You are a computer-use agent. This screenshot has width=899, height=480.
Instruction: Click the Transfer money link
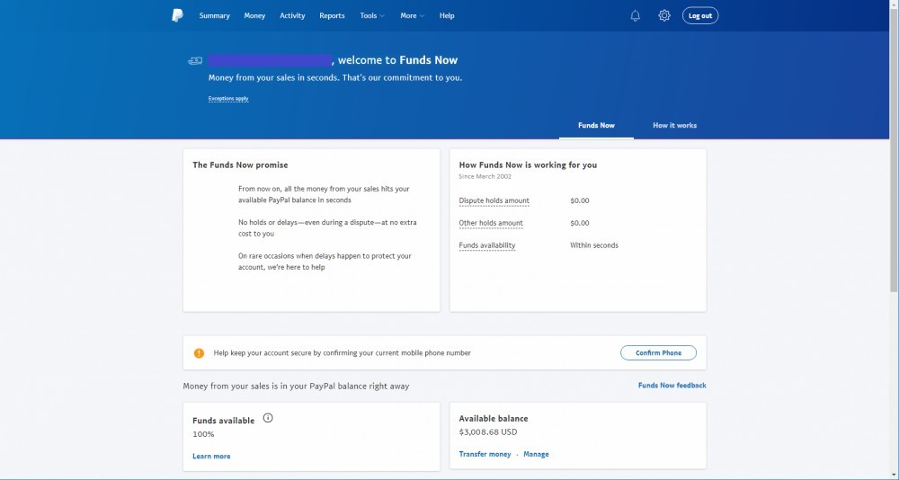point(485,454)
